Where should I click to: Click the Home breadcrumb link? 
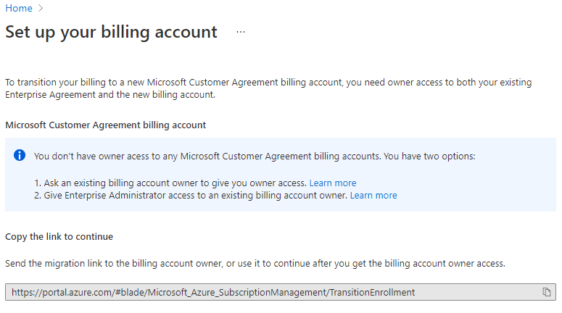coord(19,9)
